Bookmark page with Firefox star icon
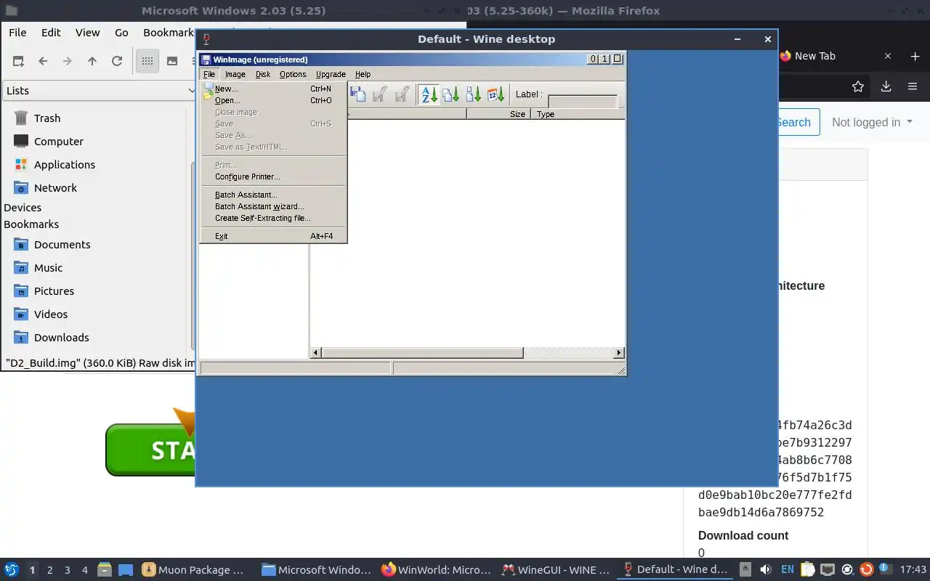This screenshot has width=930, height=581. click(858, 86)
